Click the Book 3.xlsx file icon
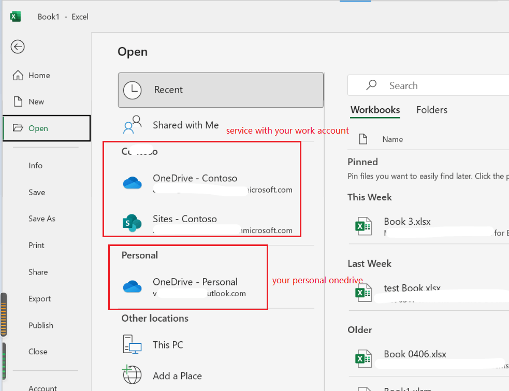Image resolution: width=509 pixels, height=391 pixels. (x=363, y=226)
